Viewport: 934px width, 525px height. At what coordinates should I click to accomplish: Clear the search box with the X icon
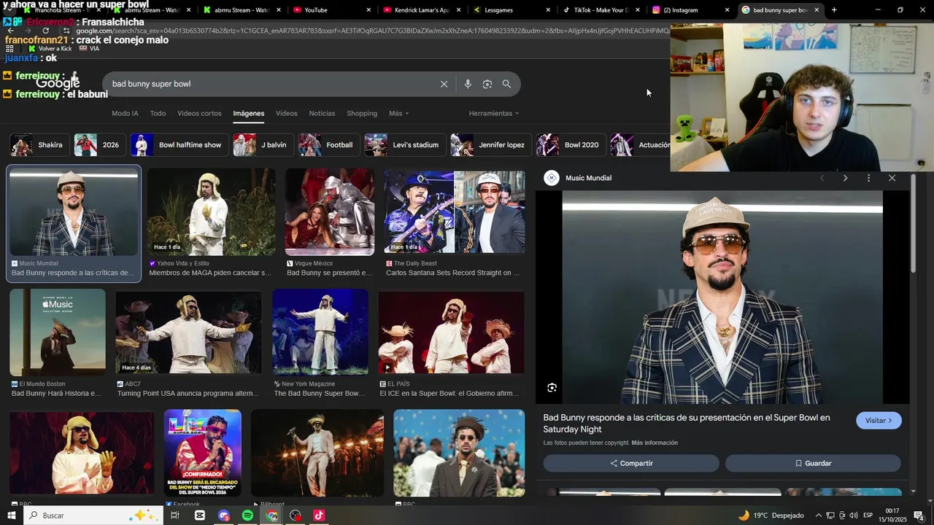pos(444,84)
